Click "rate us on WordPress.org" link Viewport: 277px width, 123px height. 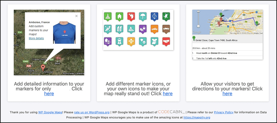(92, 112)
